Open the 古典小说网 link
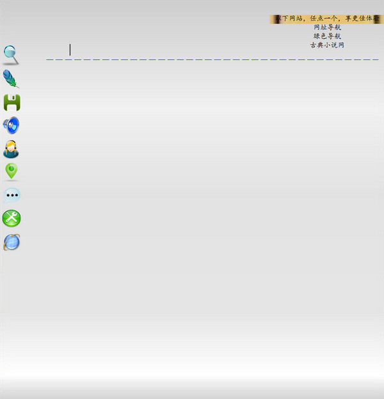Image resolution: width=384 pixels, height=399 pixels. pos(327,45)
